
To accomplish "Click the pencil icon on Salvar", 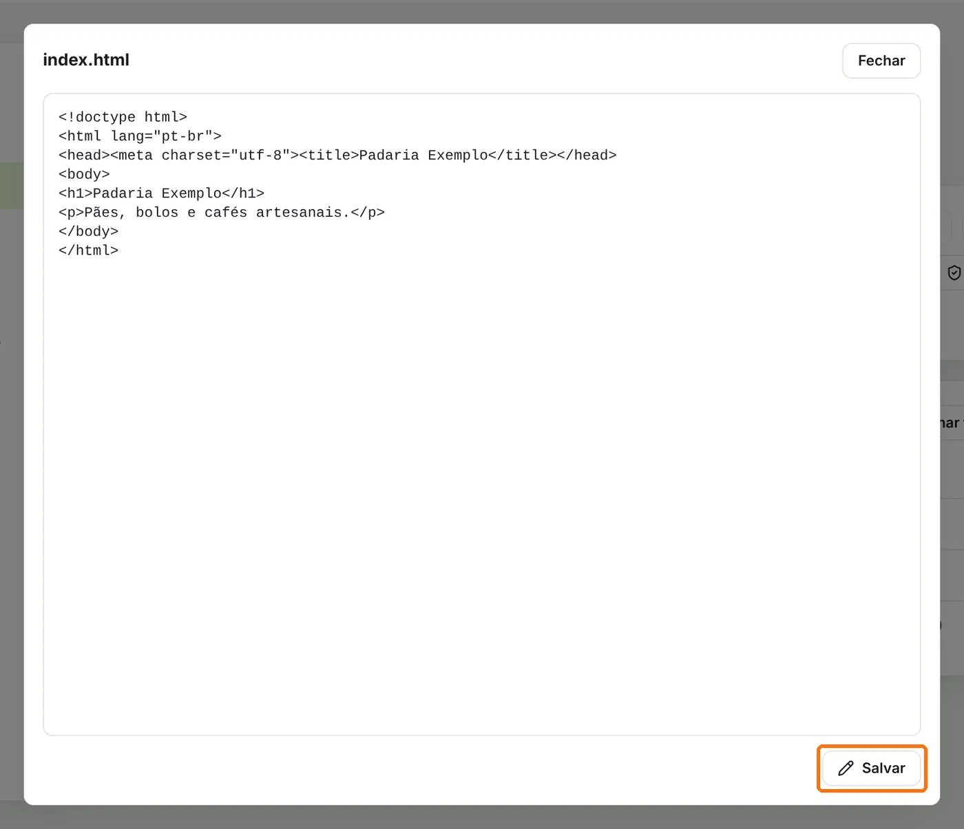I will (x=846, y=768).
